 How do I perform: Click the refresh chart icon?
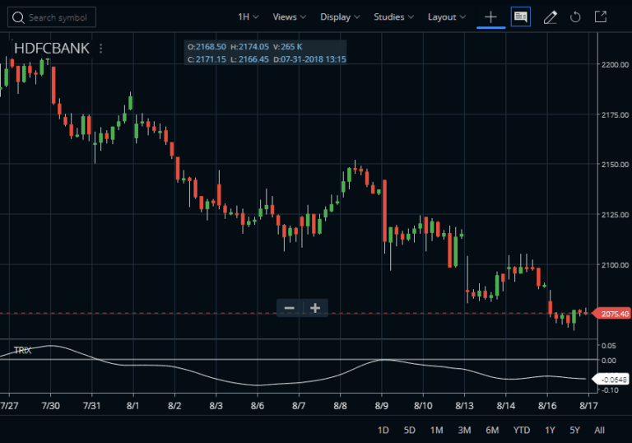(575, 17)
